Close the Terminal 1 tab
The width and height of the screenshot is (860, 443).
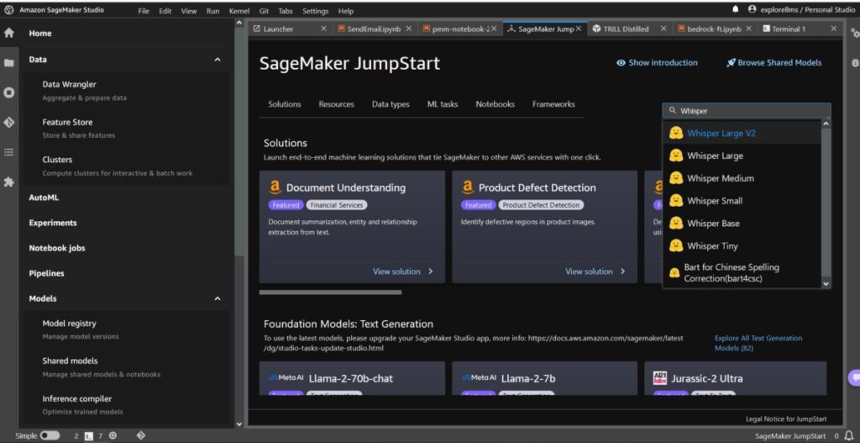pos(834,29)
